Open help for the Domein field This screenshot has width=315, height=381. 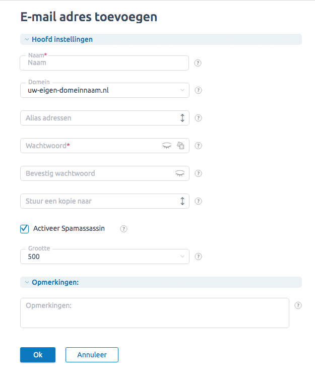coord(198,90)
